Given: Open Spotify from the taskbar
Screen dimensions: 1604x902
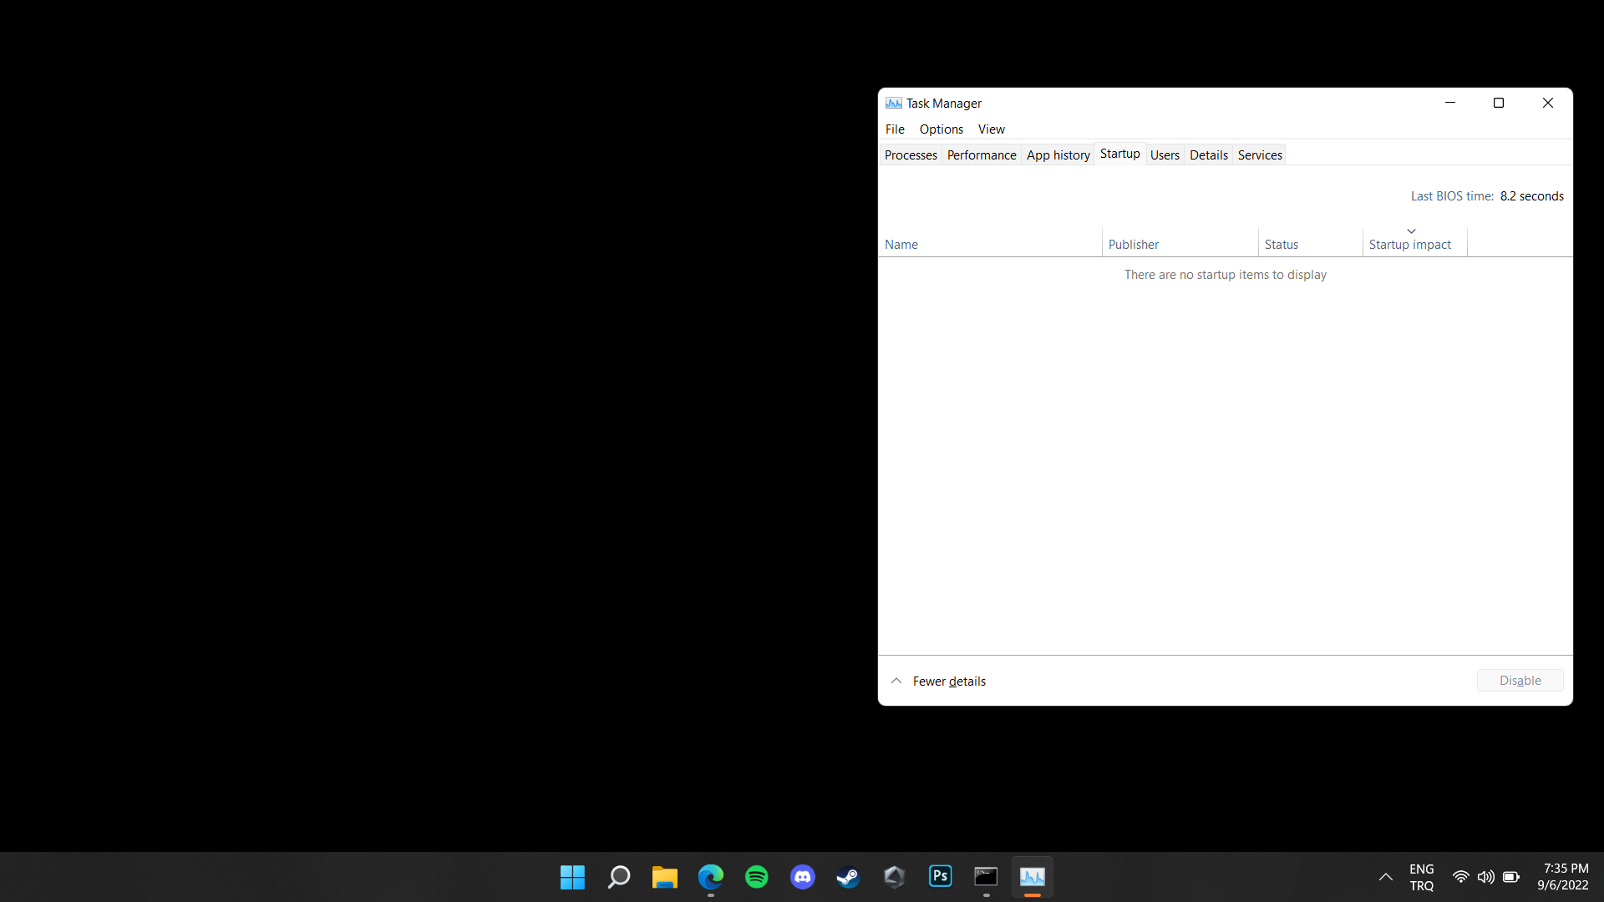Looking at the screenshot, I should pos(756,877).
